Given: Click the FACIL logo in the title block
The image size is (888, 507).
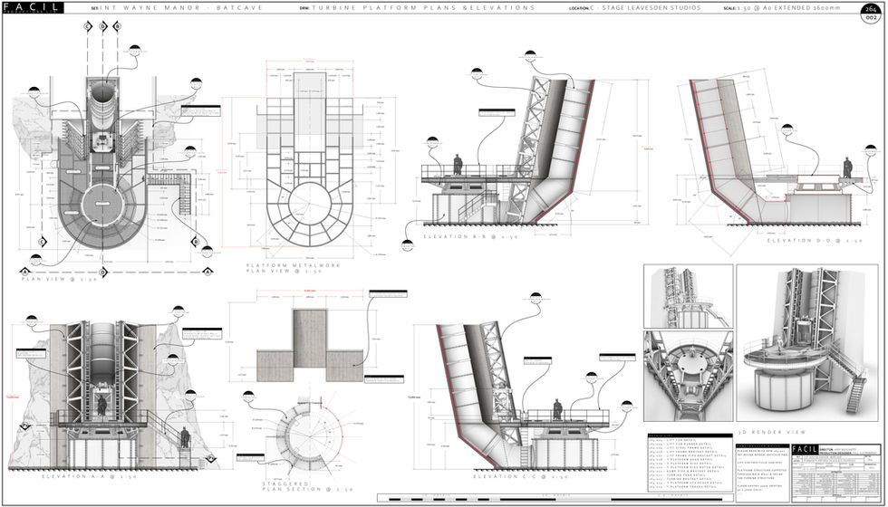Looking at the screenshot, I should tap(807, 449).
